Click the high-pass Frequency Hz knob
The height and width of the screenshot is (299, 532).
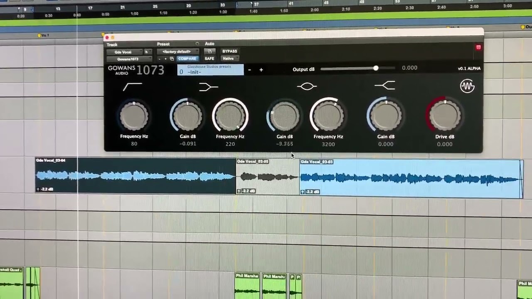(x=134, y=116)
